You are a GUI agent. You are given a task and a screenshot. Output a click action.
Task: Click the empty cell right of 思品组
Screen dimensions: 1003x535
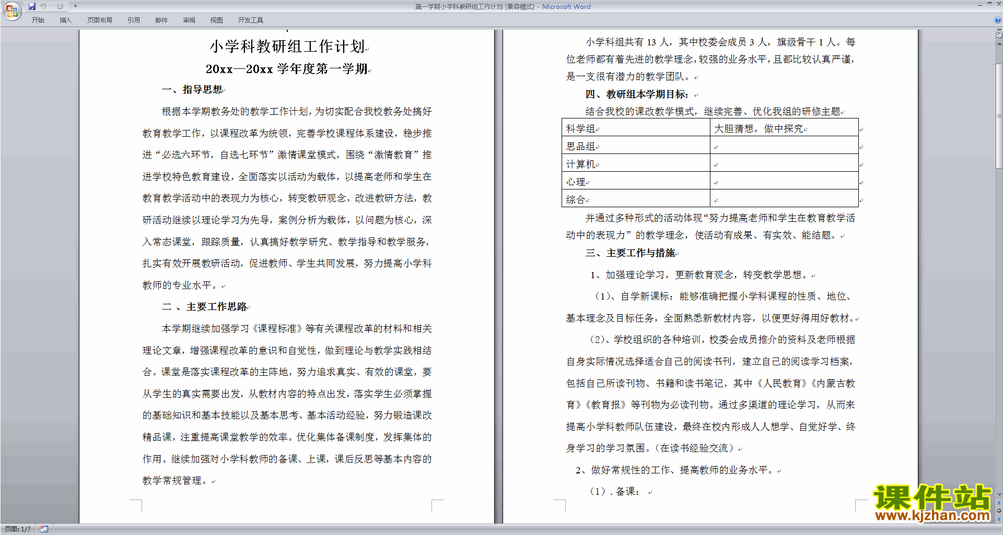click(784, 145)
